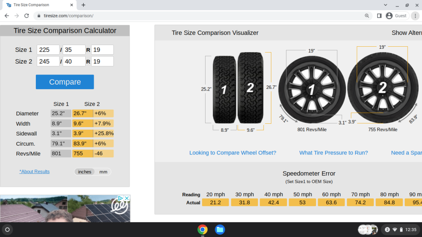Reload the tiresize.com page
The height and width of the screenshot is (237, 422).
26,16
